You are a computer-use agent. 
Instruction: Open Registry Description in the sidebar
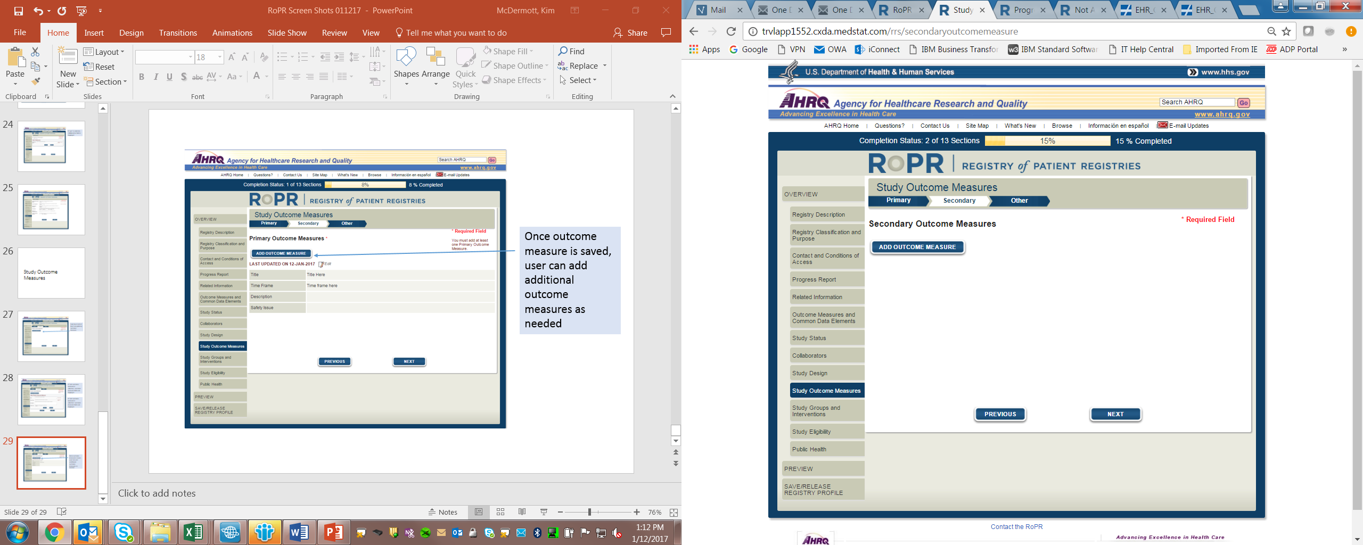click(x=827, y=214)
